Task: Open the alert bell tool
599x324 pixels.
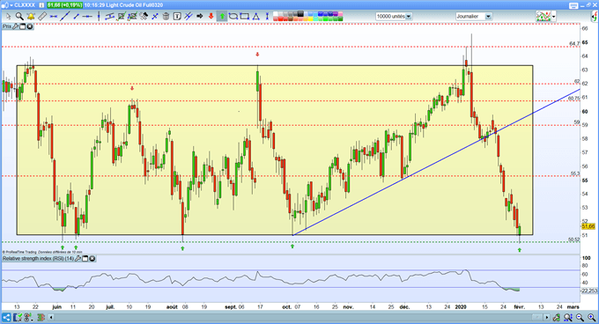Action: (x=31, y=17)
